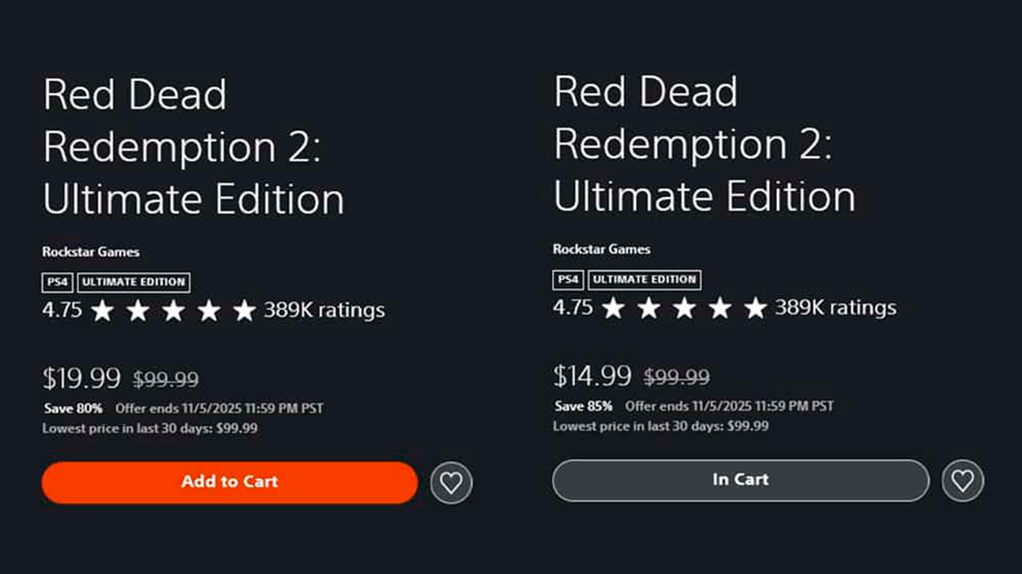Open the 389K ratings link on the right
The width and height of the screenshot is (1022, 574).
click(836, 307)
